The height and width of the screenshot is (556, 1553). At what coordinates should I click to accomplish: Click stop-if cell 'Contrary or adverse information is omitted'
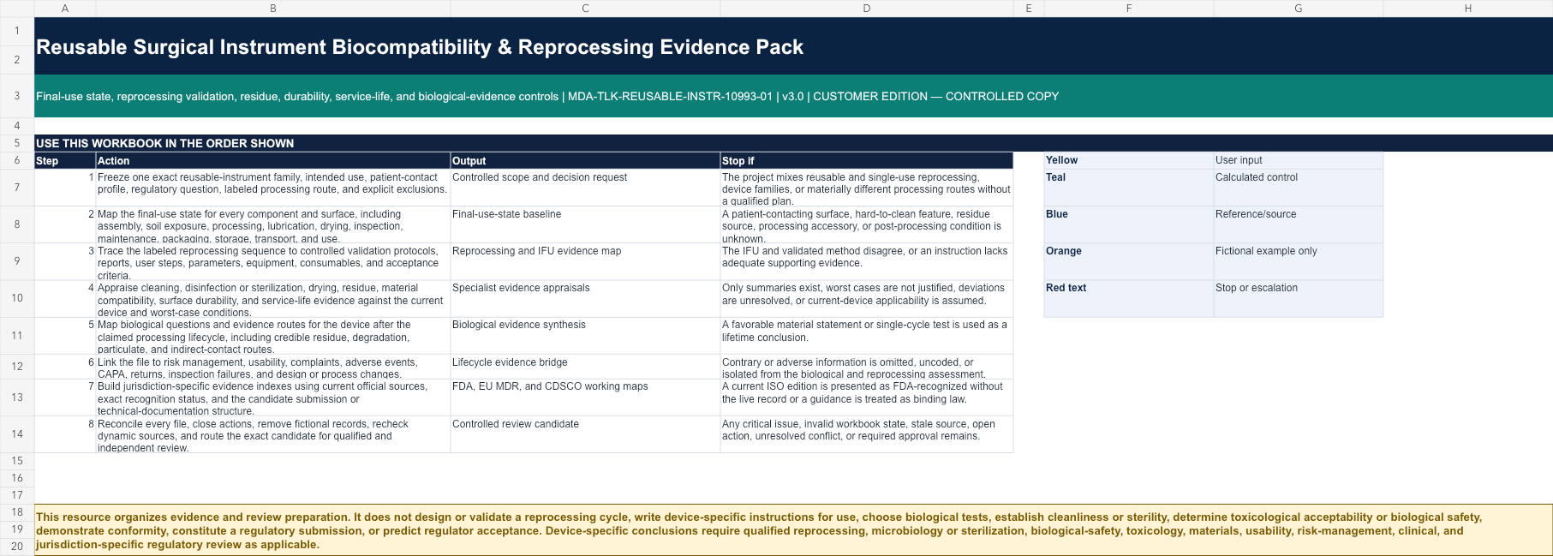[867, 367]
